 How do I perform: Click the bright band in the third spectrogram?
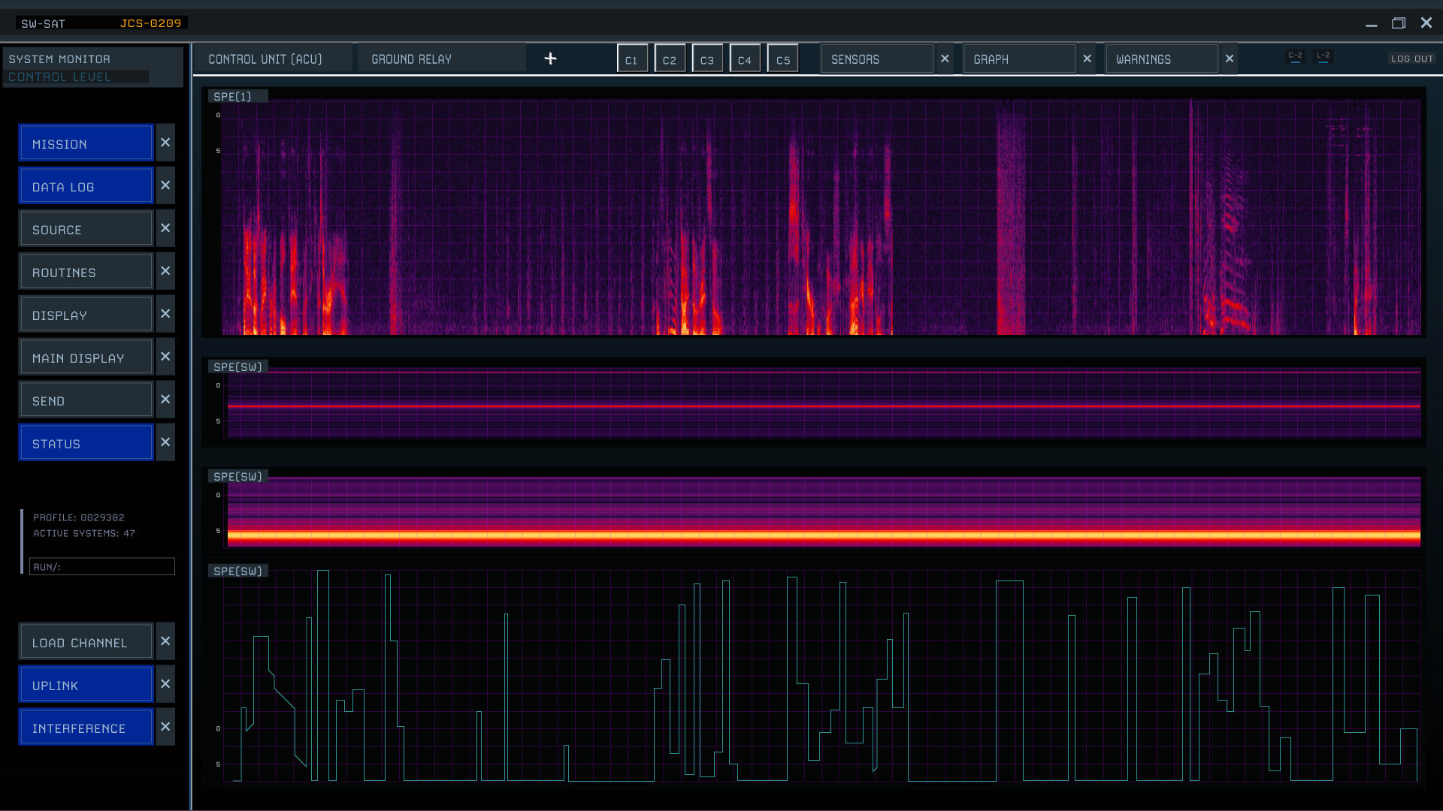click(824, 535)
